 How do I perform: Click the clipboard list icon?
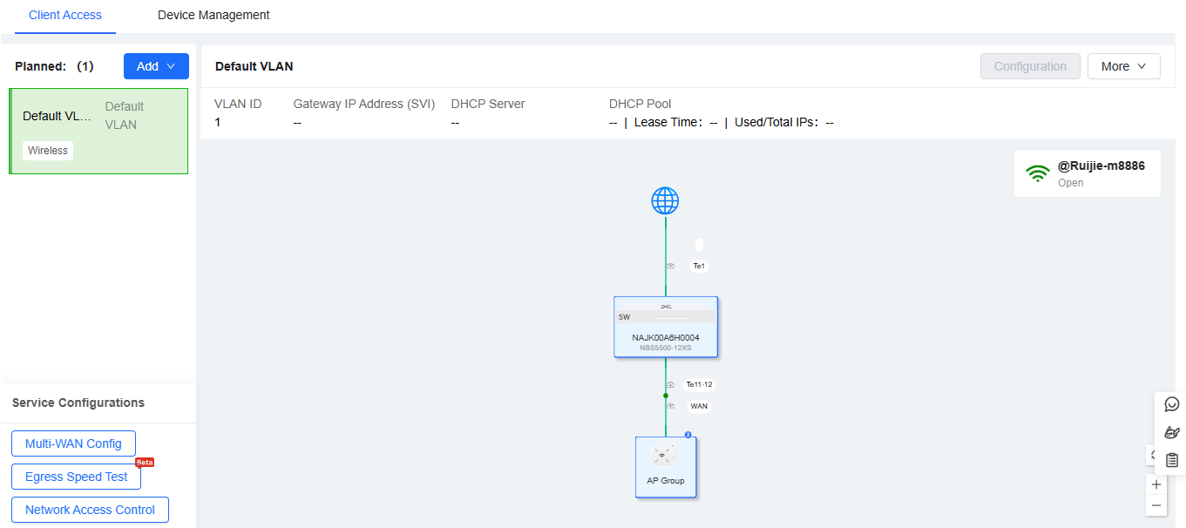click(1171, 460)
